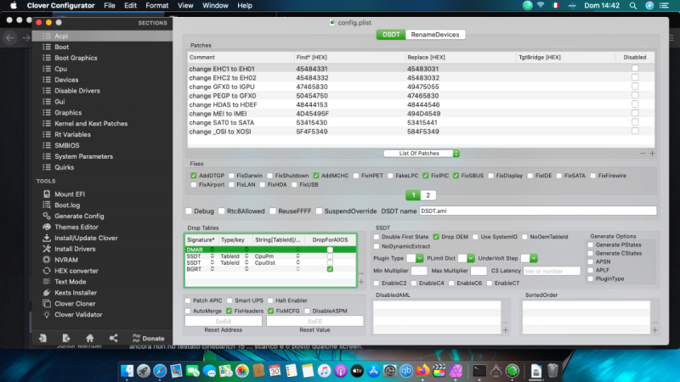Image resolution: width=680 pixels, height=382 pixels.
Task: Open the Trash in the Dock
Action: pyautogui.click(x=552, y=371)
